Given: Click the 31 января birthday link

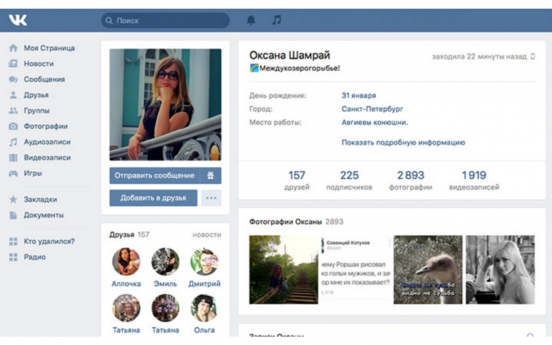Looking at the screenshot, I should click(358, 95).
